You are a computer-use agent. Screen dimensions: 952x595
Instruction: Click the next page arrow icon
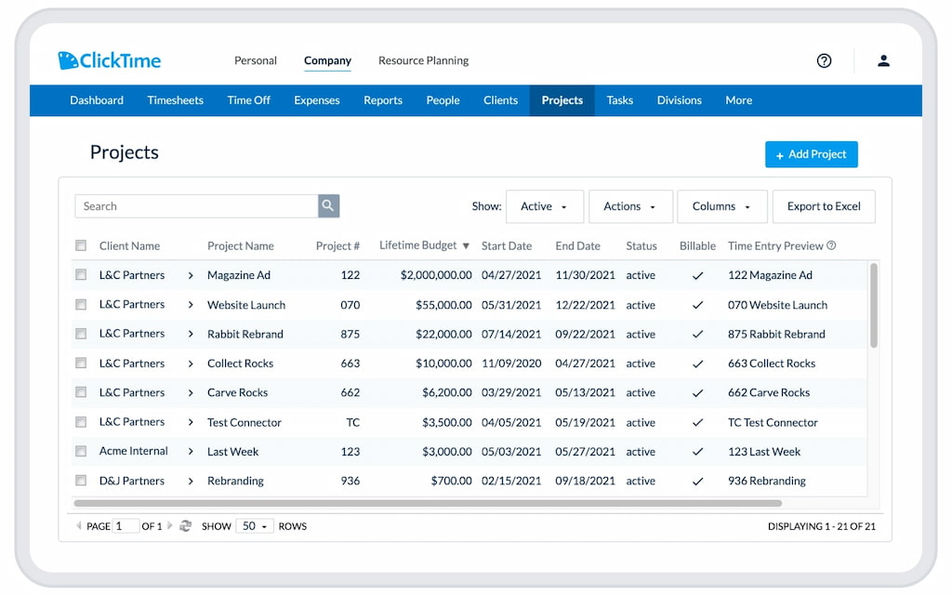[x=171, y=526]
